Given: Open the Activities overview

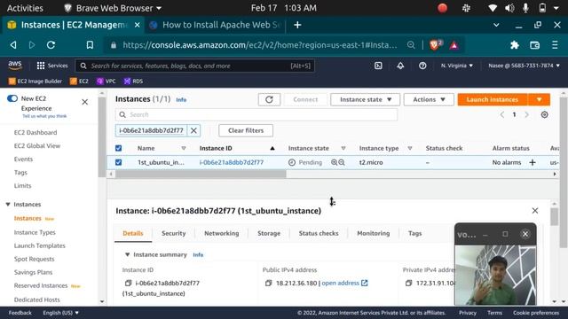Looking at the screenshot, I should (x=25, y=8).
